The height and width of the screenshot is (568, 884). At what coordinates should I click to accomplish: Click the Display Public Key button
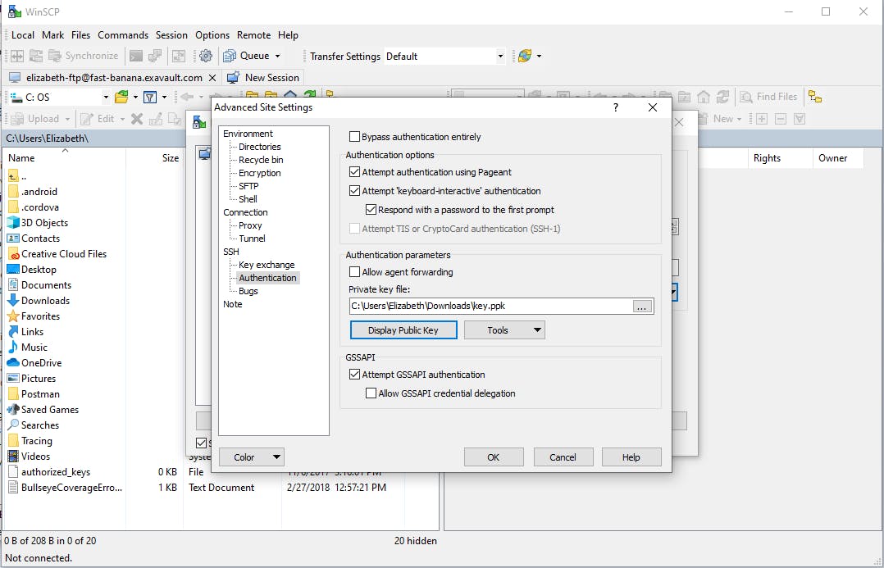click(403, 329)
